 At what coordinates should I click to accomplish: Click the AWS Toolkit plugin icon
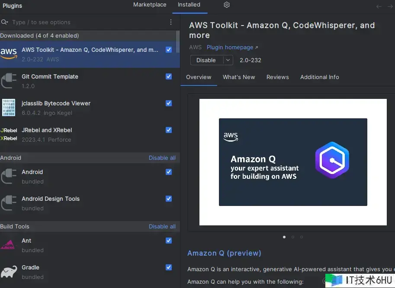[9, 54]
